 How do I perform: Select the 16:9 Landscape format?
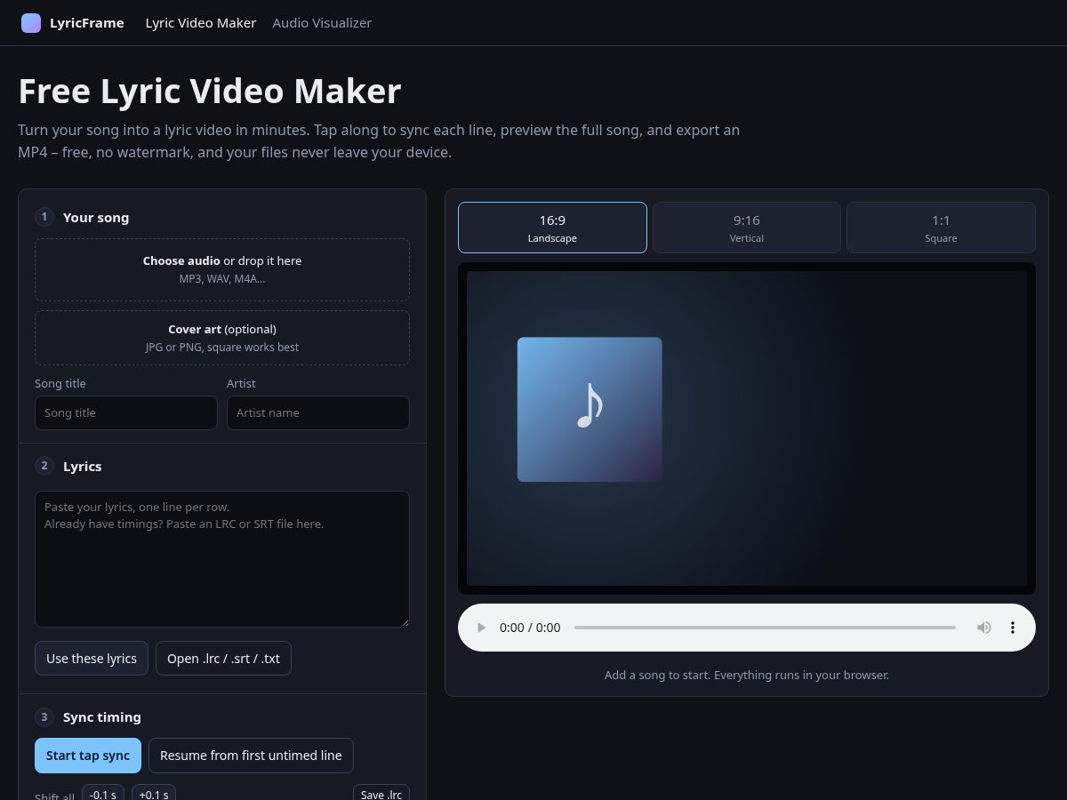(552, 228)
